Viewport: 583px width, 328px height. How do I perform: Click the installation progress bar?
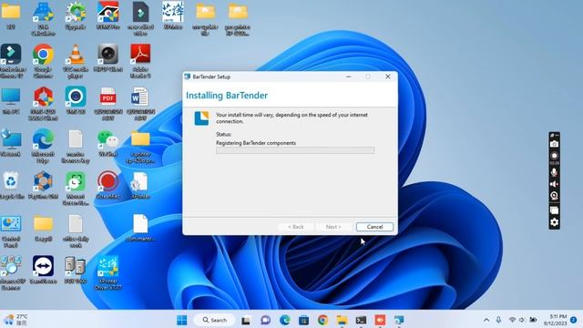295,150
